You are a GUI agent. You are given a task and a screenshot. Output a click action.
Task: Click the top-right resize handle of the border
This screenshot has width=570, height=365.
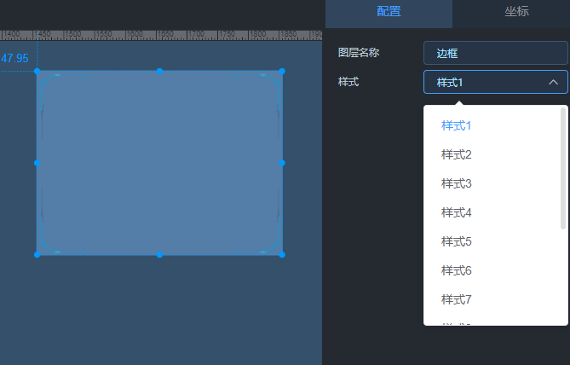point(282,72)
